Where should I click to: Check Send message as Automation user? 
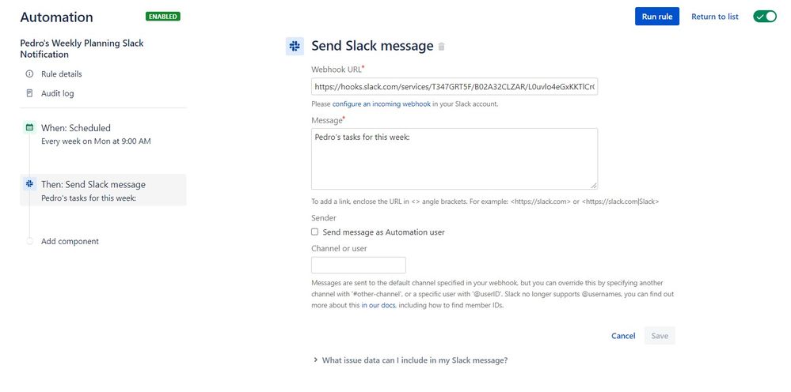(x=314, y=232)
